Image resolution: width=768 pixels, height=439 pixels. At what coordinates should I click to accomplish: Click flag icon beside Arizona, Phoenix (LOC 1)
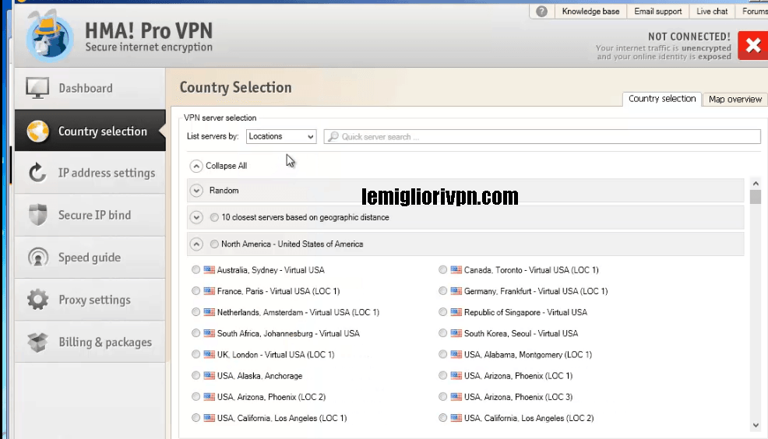tap(456, 375)
